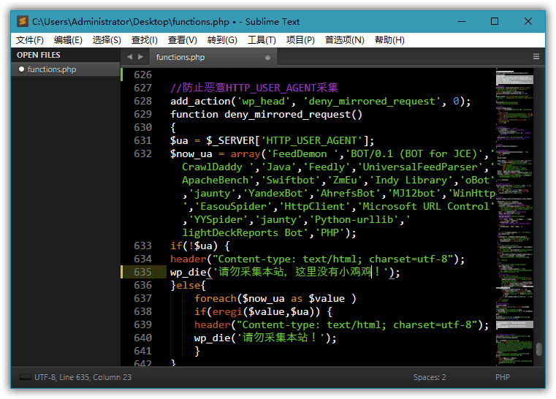
Task: Click line number 635 in the gutter
Action: click(142, 273)
